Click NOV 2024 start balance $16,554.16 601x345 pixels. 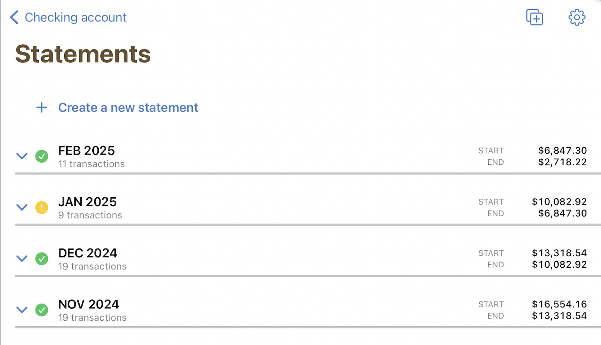(x=559, y=304)
